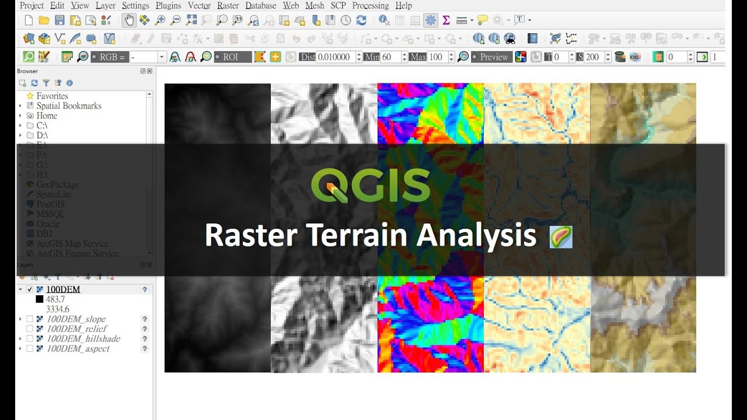The width and height of the screenshot is (747, 420).
Task: Collapse the 100DEM layer legend
Action: [20, 289]
